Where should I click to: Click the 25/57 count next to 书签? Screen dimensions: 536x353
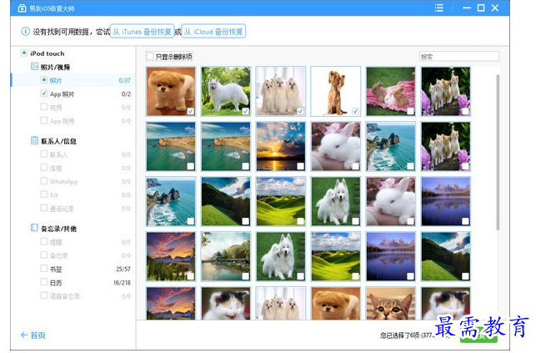coord(123,270)
